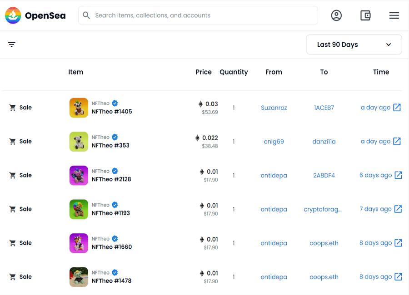Viewport: 409px width, 295px height.
Task: Open the ooops.eth buyer for NFTheo #1660
Action: [324, 243]
